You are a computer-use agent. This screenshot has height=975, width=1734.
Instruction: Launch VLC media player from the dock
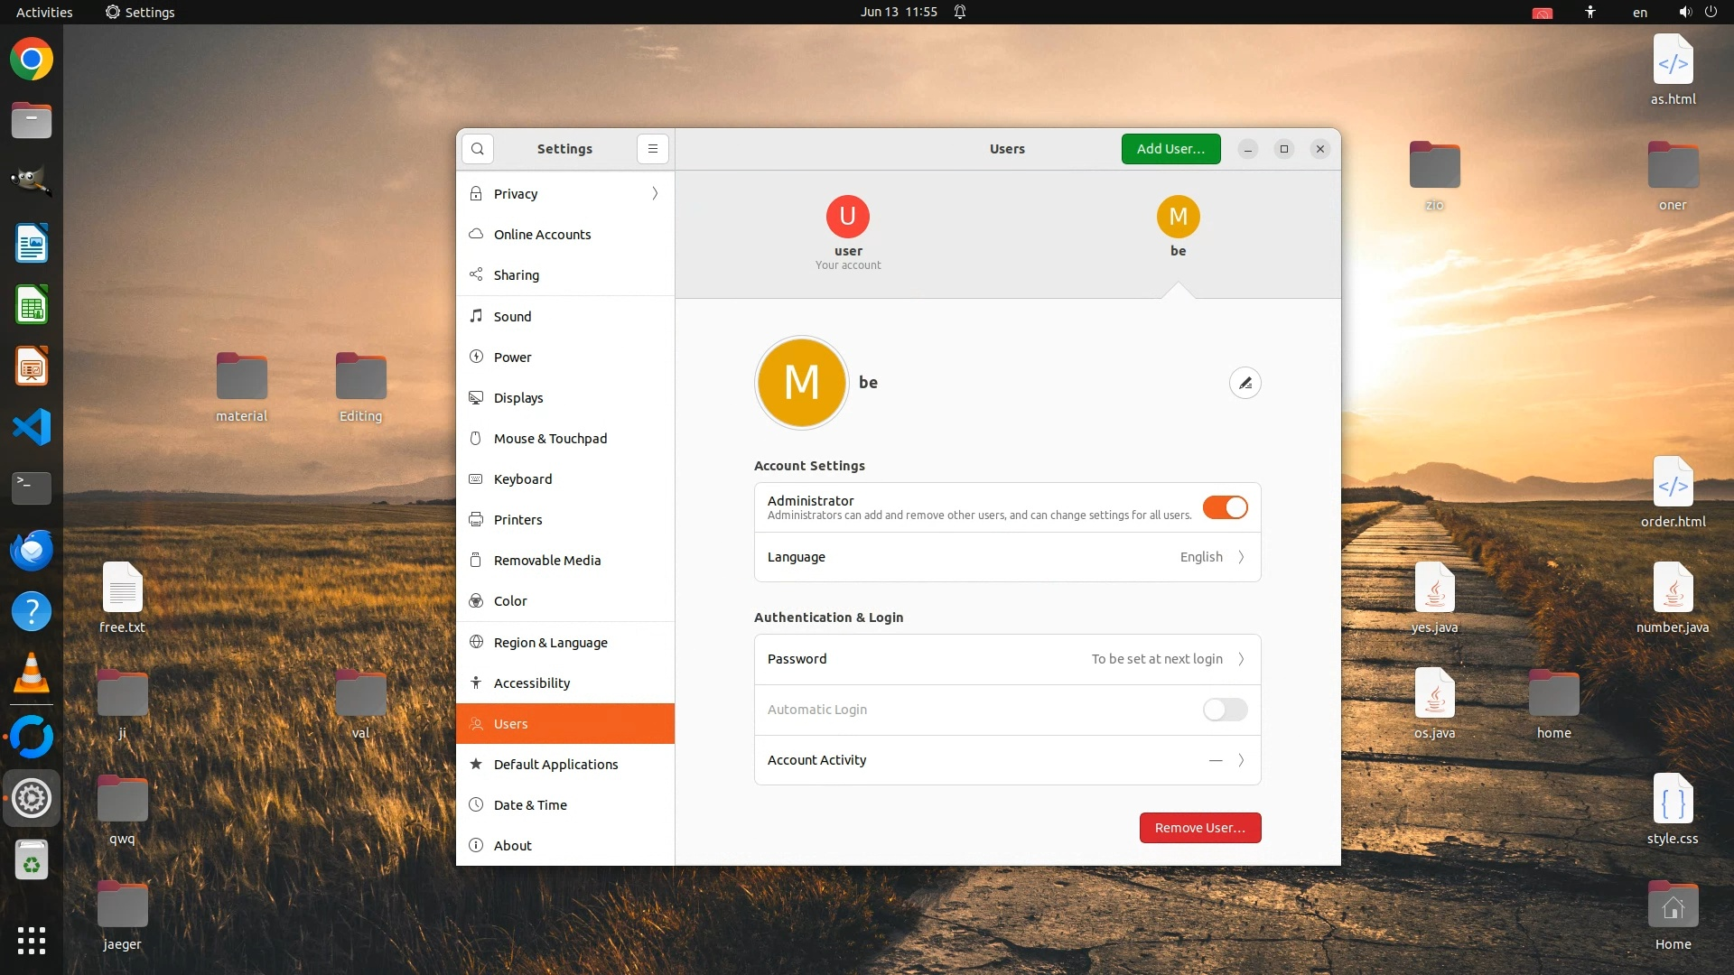click(x=32, y=673)
